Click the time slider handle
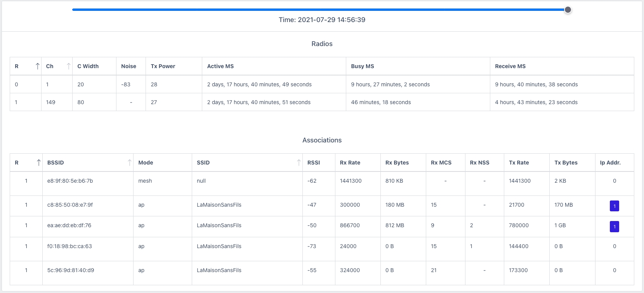Viewport: 644px width, 293px height. 568,10
